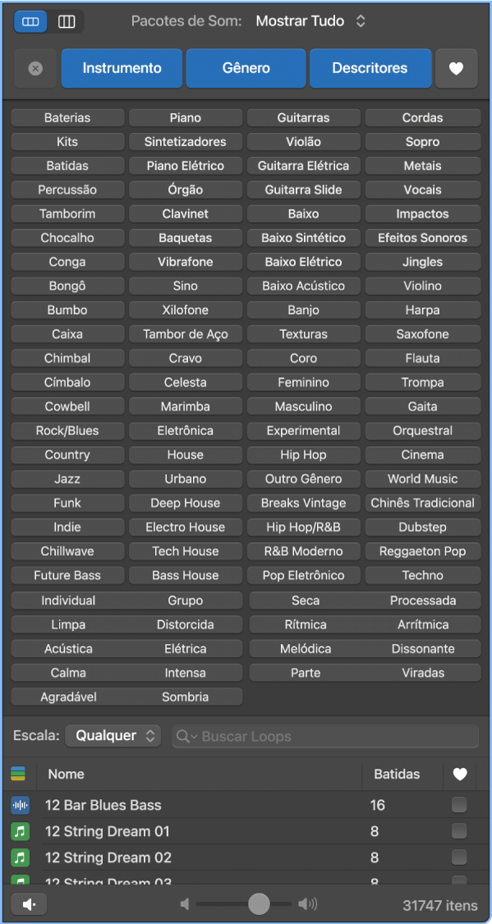492x924 pixels.
Task: Switch to button view icon
Action: tap(30, 22)
